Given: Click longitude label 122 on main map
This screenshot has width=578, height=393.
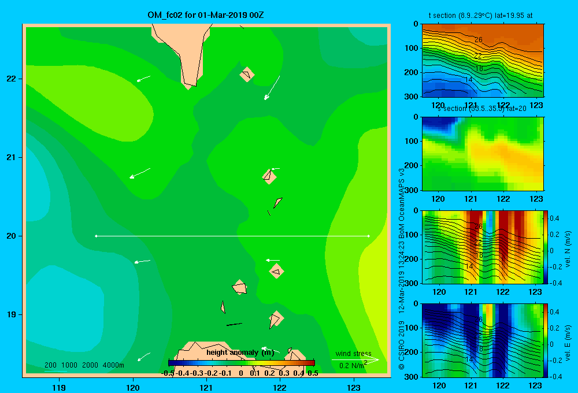Looking at the screenshot, I should [x=280, y=387].
